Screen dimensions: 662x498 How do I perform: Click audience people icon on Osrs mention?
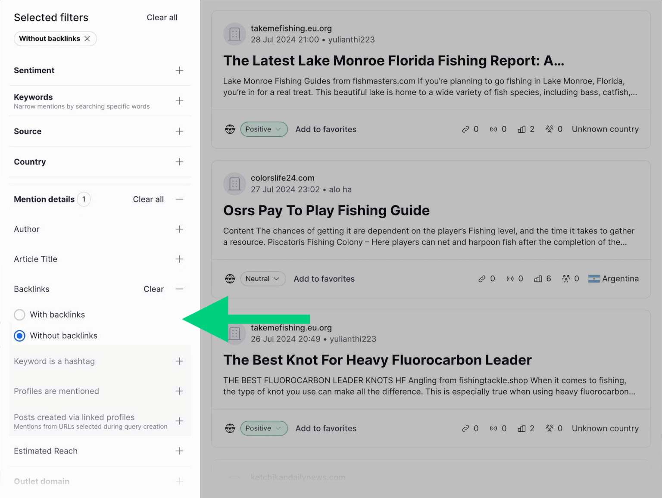[566, 279]
